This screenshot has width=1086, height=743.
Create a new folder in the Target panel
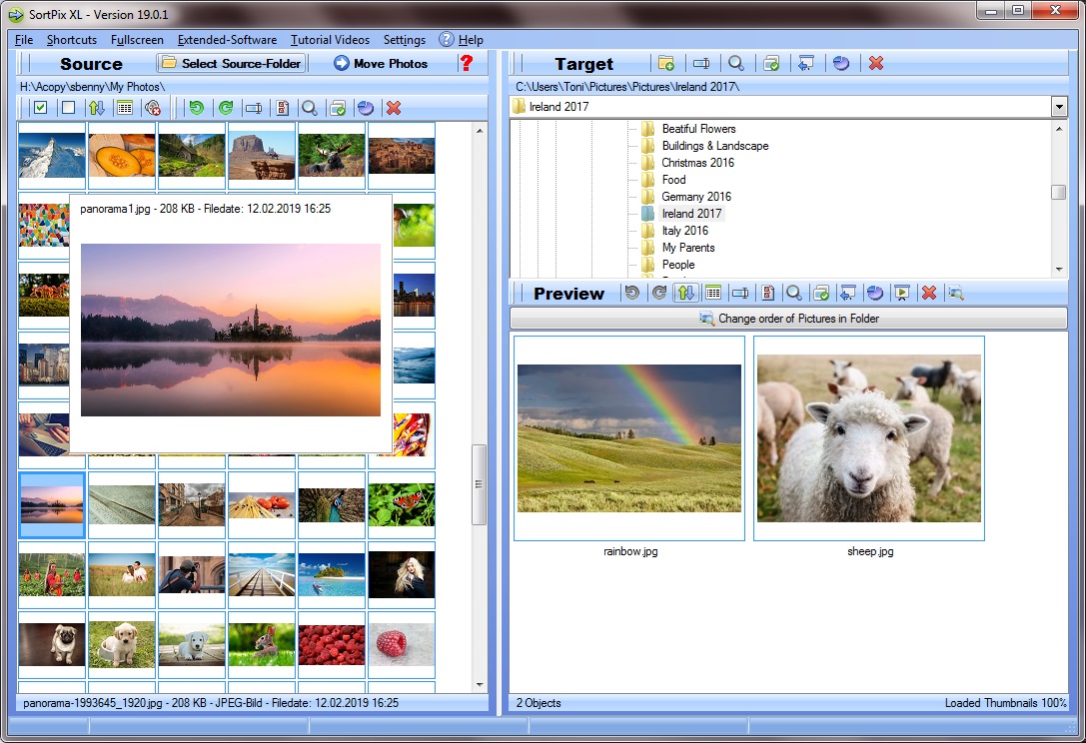tap(667, 63)
